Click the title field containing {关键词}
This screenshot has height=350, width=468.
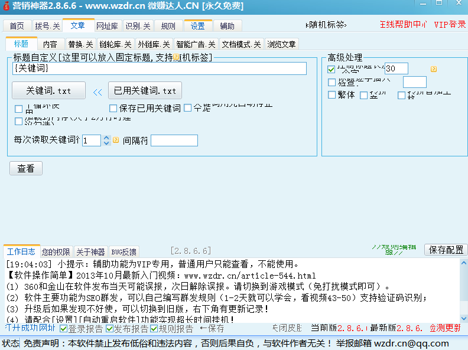pyautogui.click(x=160, y=68)
